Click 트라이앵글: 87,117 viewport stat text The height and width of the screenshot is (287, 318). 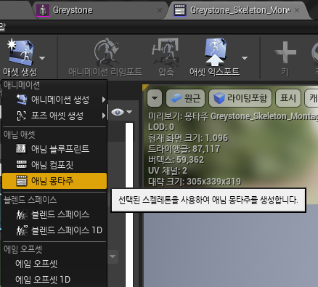[184, 149]
